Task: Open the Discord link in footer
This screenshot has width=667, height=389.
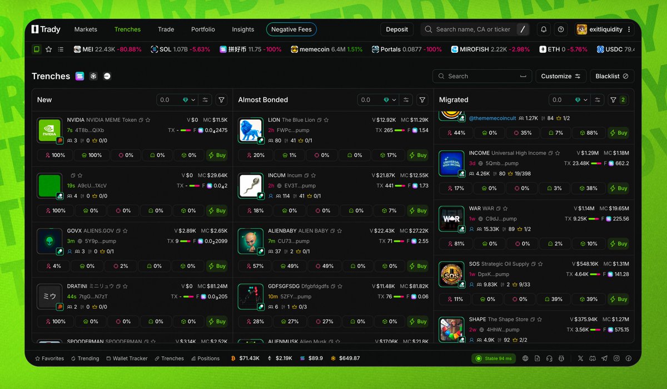Action: click(593, 358)
